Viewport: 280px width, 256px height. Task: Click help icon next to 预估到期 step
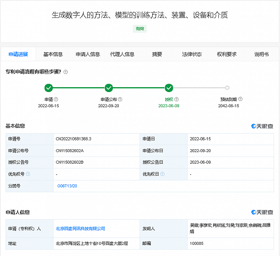(240, 99)
